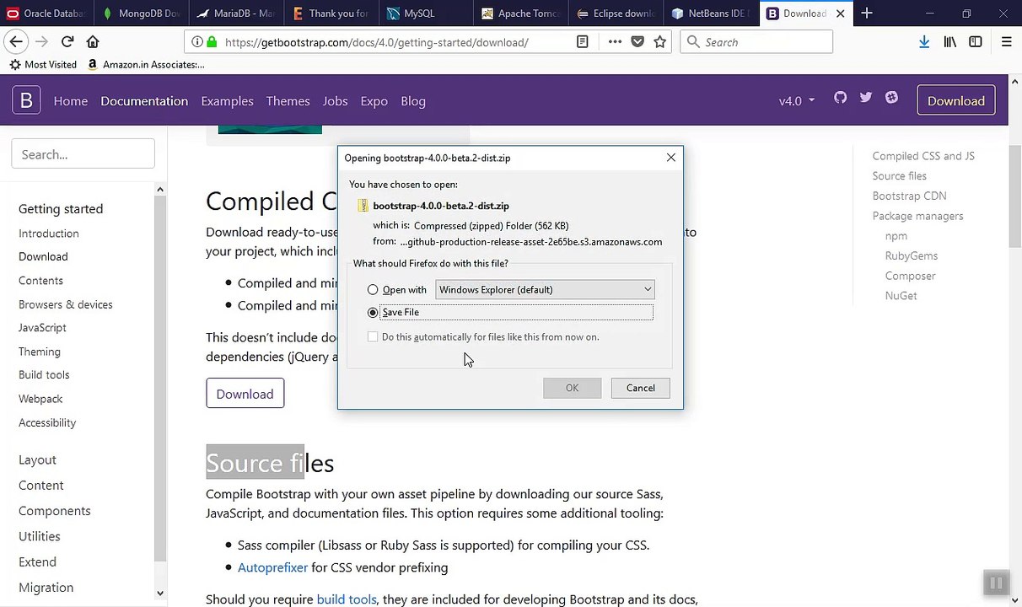
Task: Reload the page with the refresh icon
Action: click(x=67, y=41)
